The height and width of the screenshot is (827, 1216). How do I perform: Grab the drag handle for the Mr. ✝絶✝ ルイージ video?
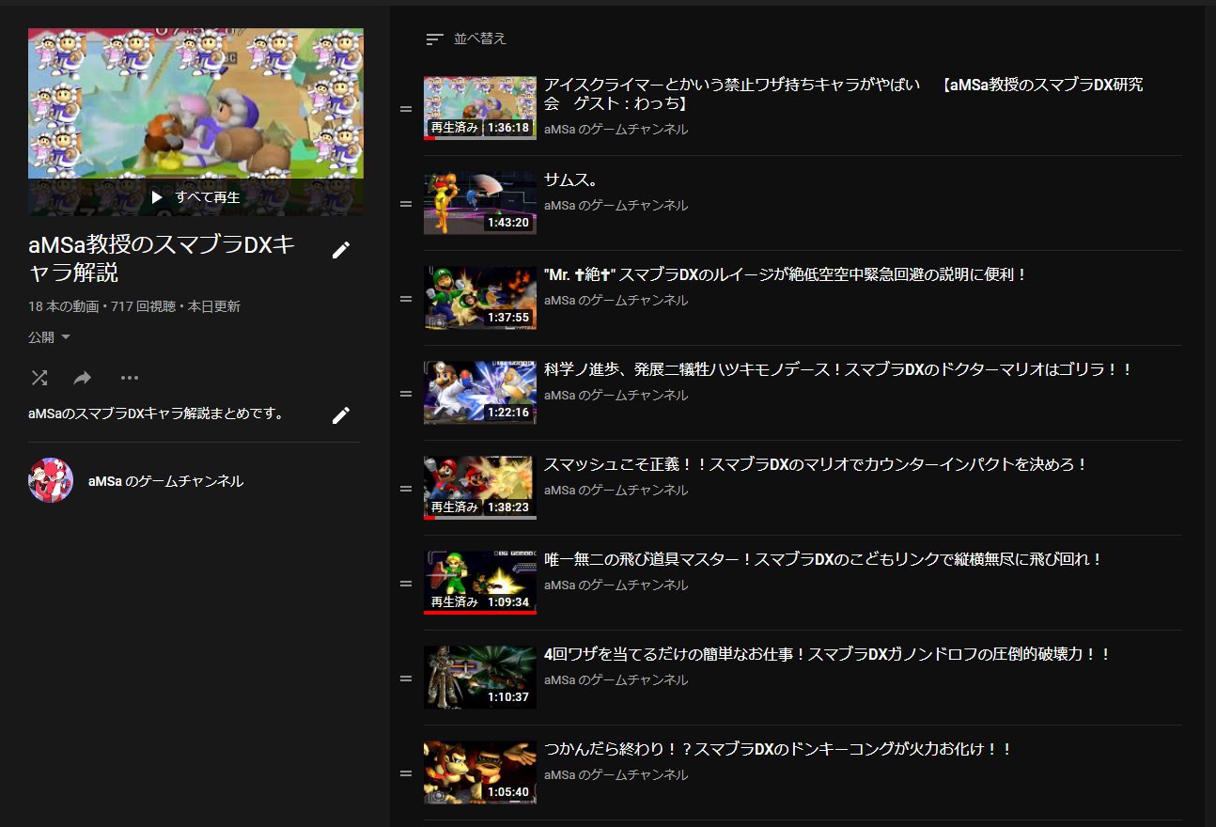click(406, 299)
